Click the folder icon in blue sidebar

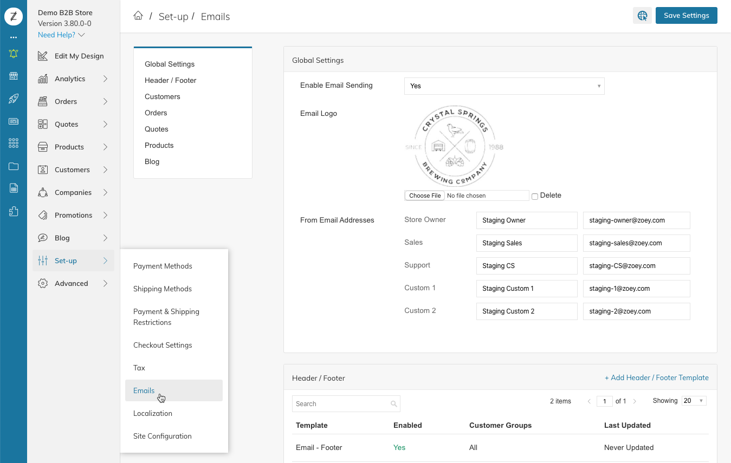(x=14, y=166)
